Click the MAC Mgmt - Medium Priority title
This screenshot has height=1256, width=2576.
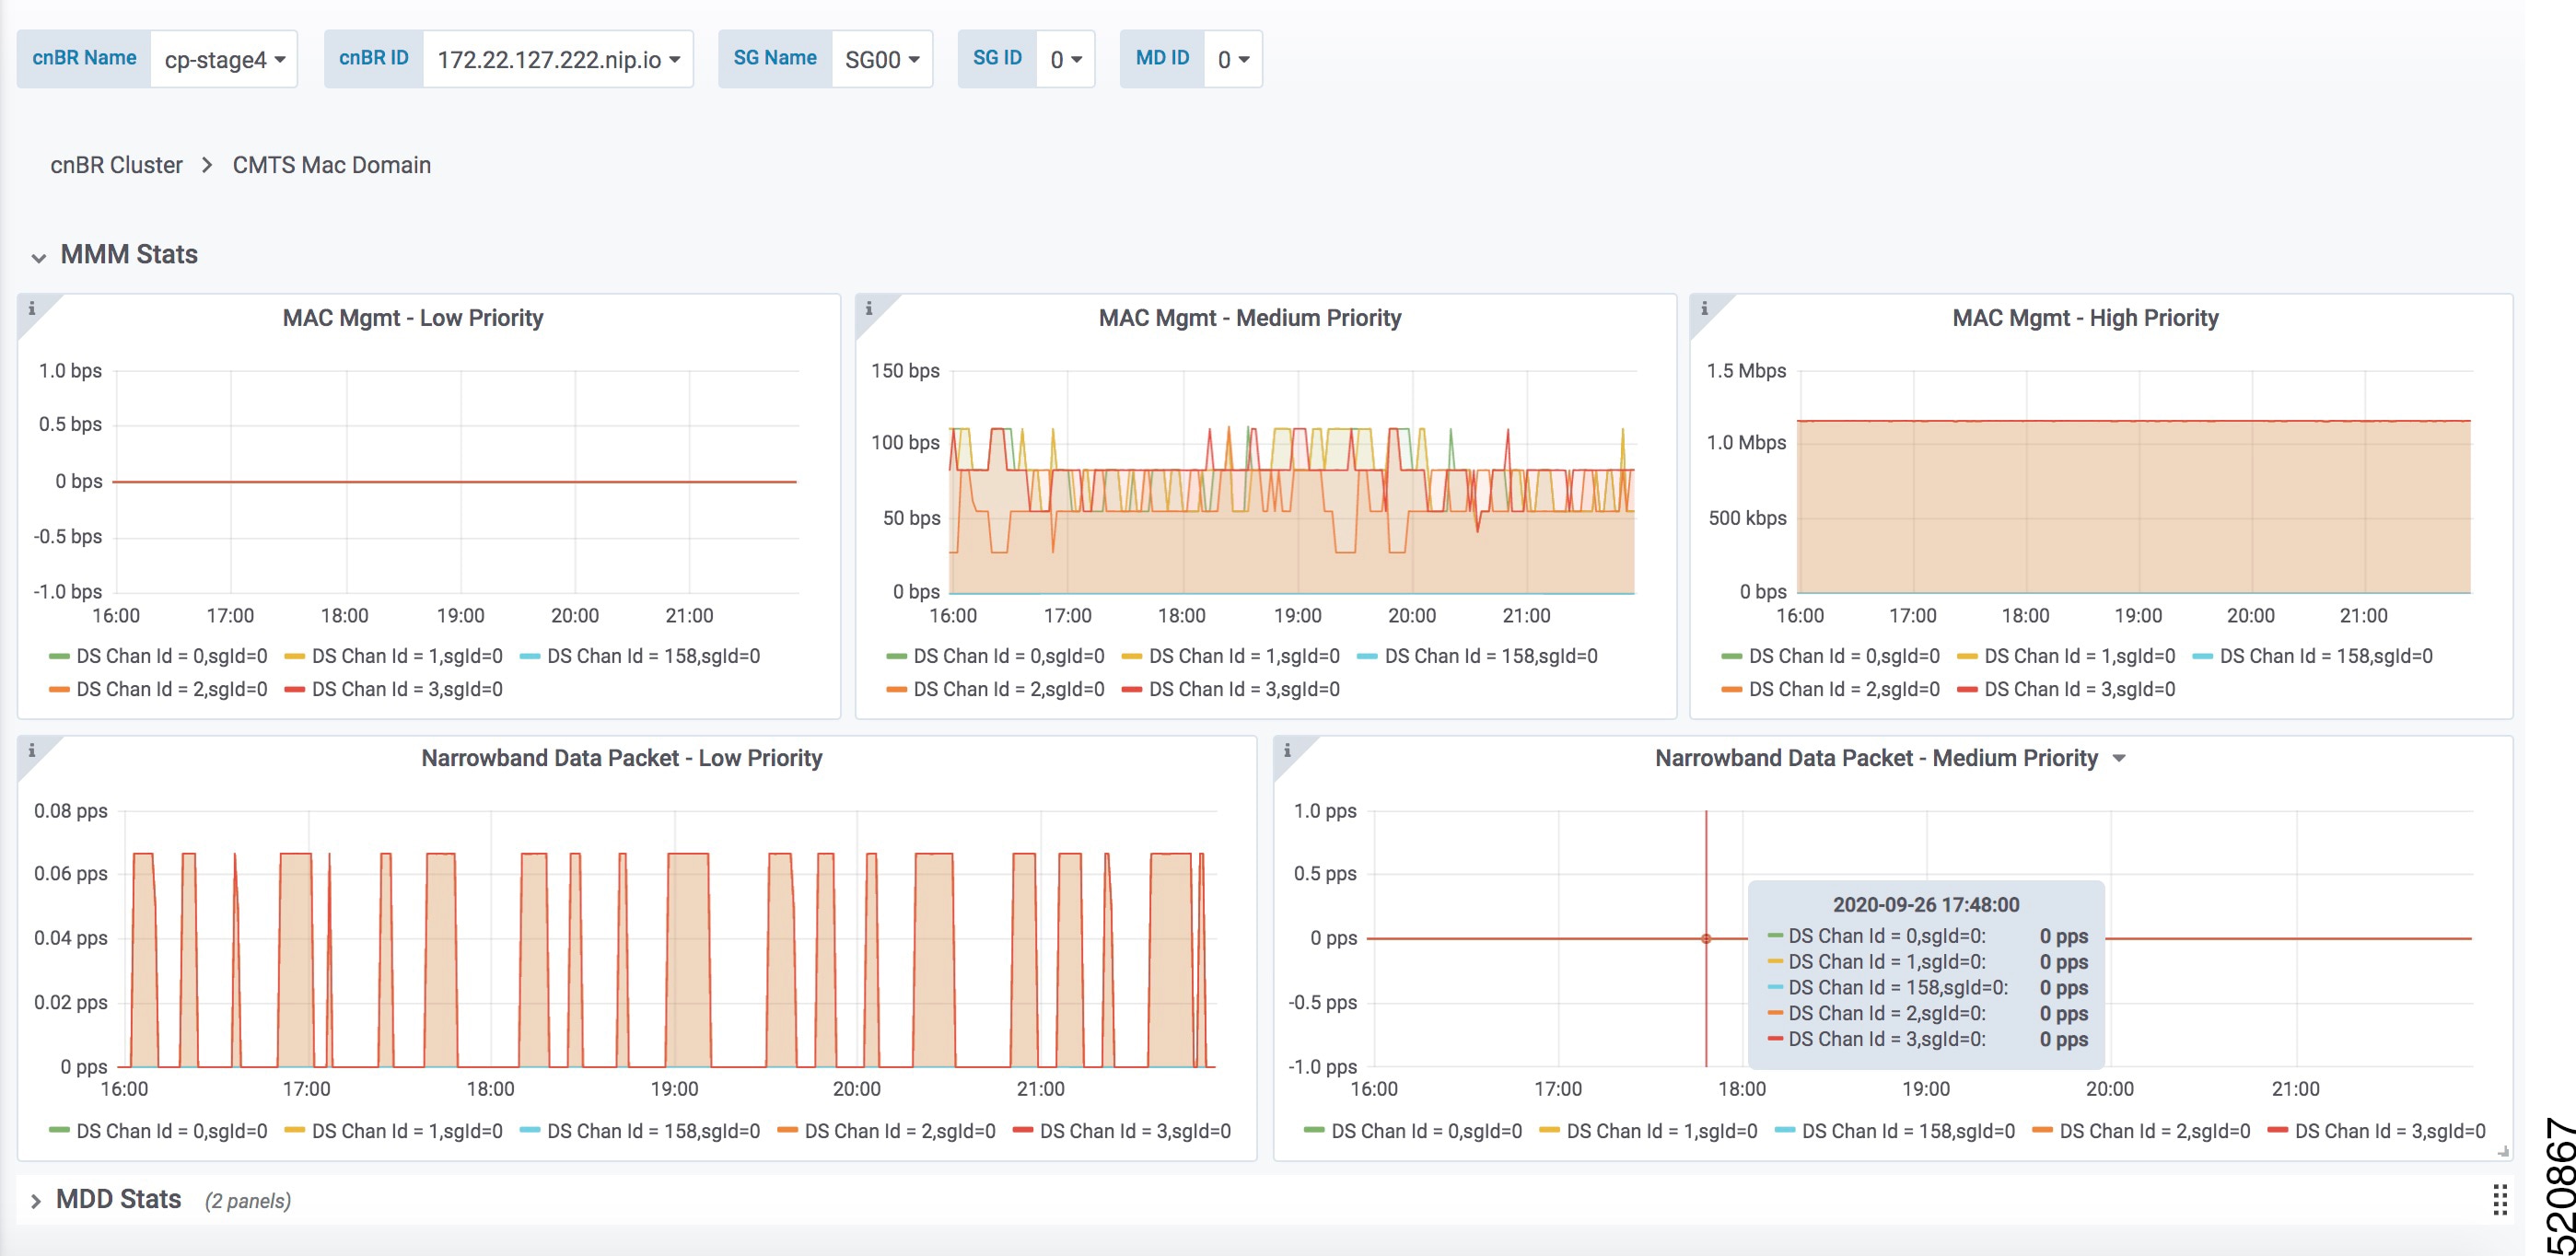pyautogui.click(x=1250, y=318)
